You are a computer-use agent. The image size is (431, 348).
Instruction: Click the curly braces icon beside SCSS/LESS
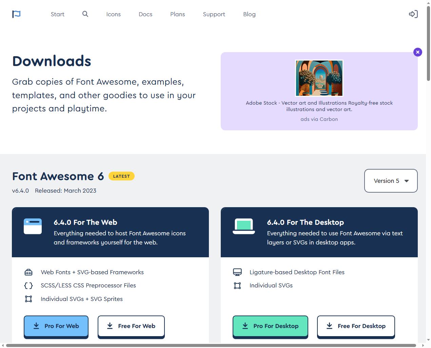point(28,285)
